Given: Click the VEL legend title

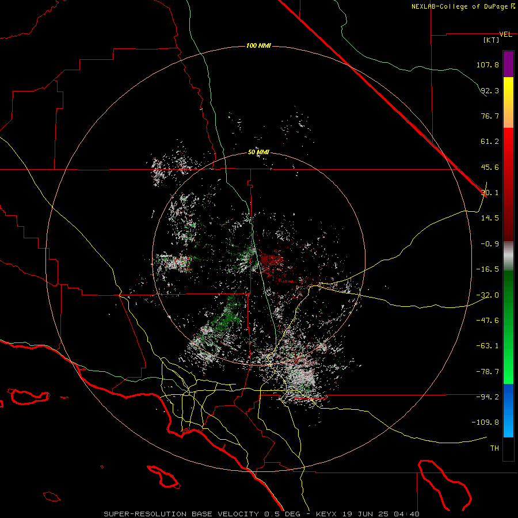Looking at the screenshot, I should (x=505, y=35).
